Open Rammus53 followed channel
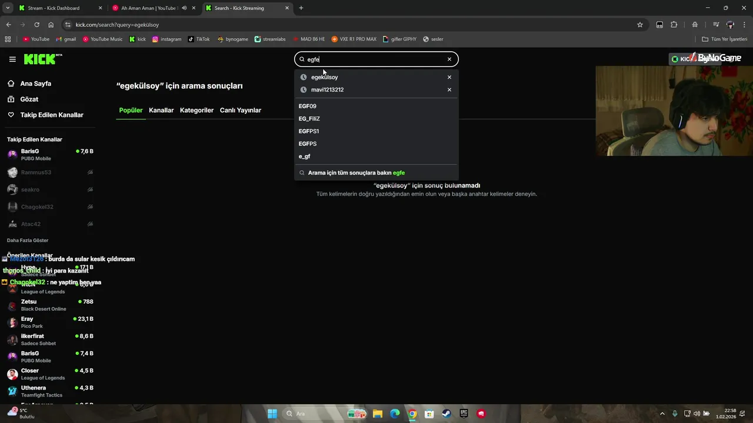Viewport: 753px width, 423px height. click(50, 173)
